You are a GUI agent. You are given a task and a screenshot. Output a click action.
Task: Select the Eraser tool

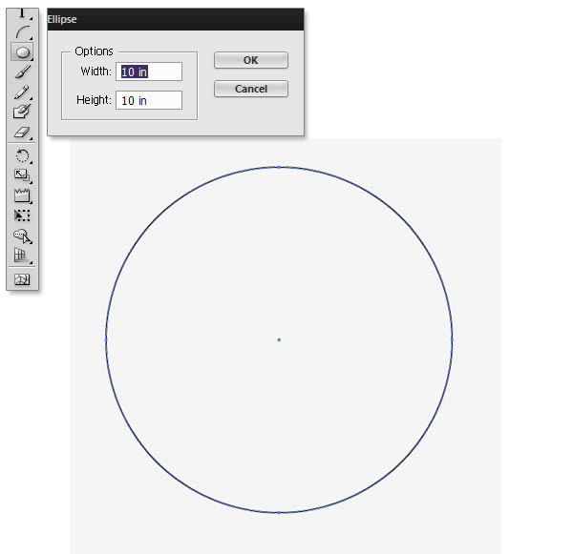22,132
